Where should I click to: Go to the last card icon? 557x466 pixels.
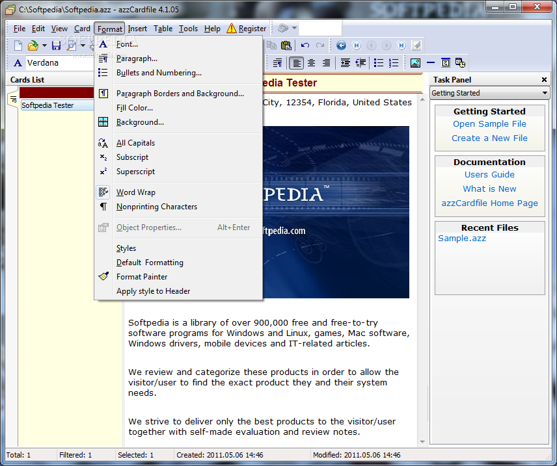pyautogui.click(x=401, y=45)
